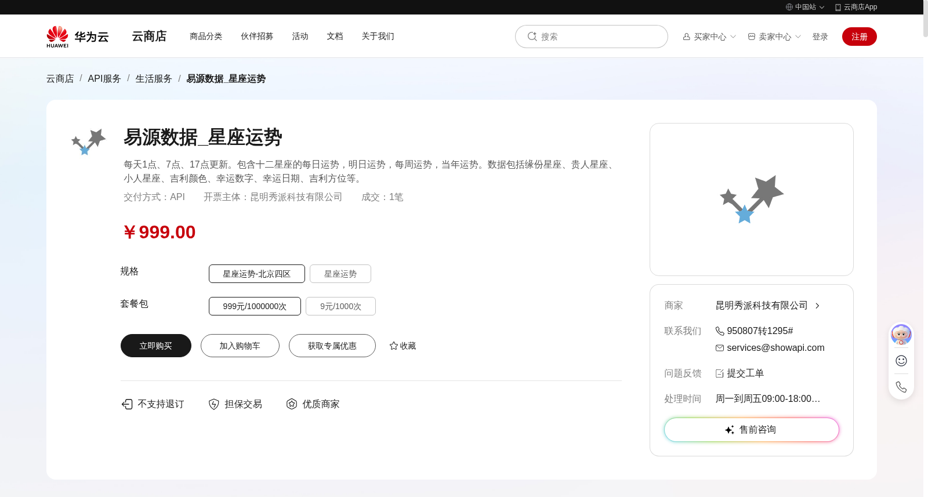Click the star favorite icon 收藏
Viewport: 928px width, 497px height.
(394, 346)
